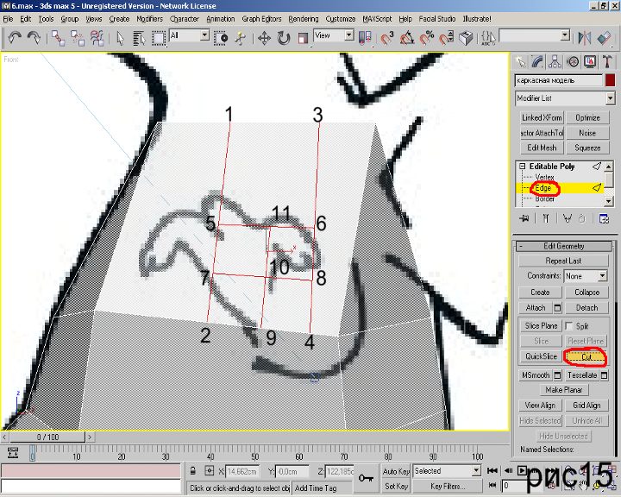Viewport: 621px width, 497px height.
Task: Open the Constraints dropdown
Action: 585,276
